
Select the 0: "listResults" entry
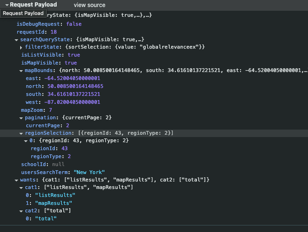[51, 195]
